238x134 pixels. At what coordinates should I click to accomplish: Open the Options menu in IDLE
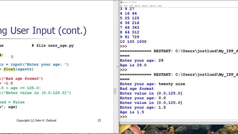145,6
